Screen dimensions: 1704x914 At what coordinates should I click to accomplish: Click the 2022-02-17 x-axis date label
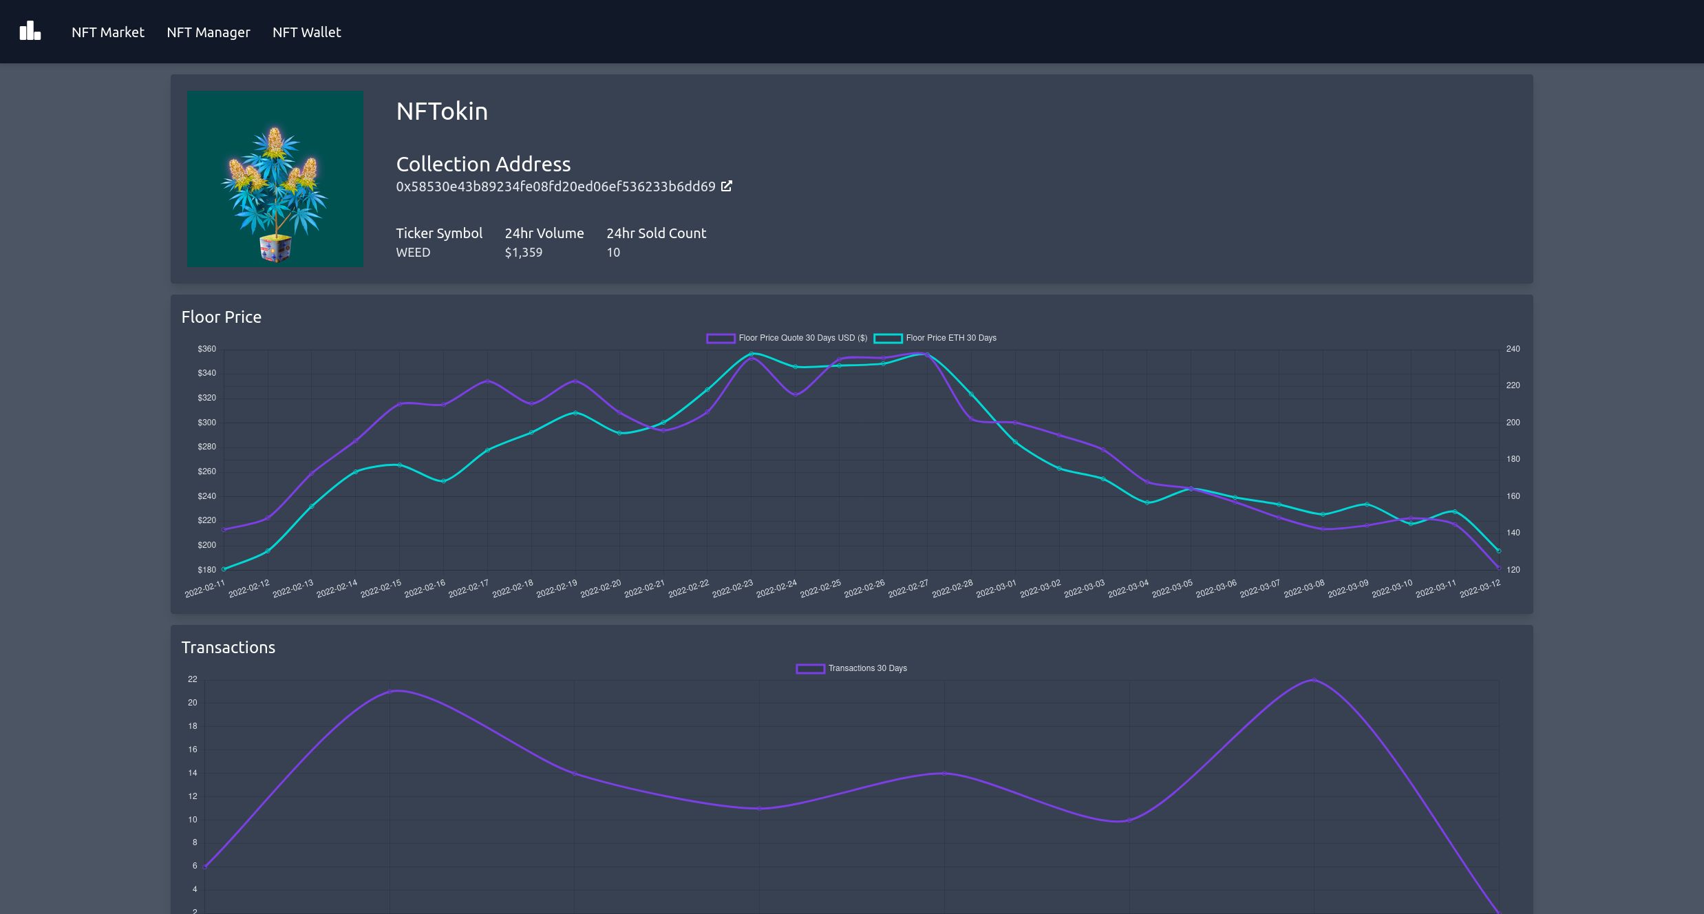pos(469,588)
